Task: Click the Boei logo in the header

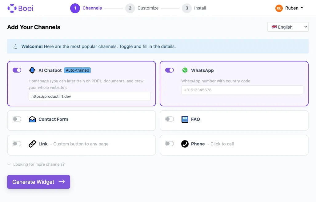Action: [20, 8]
